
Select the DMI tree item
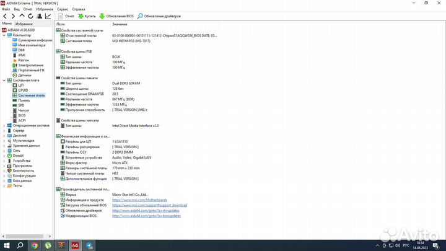click(x=19, y=50)
